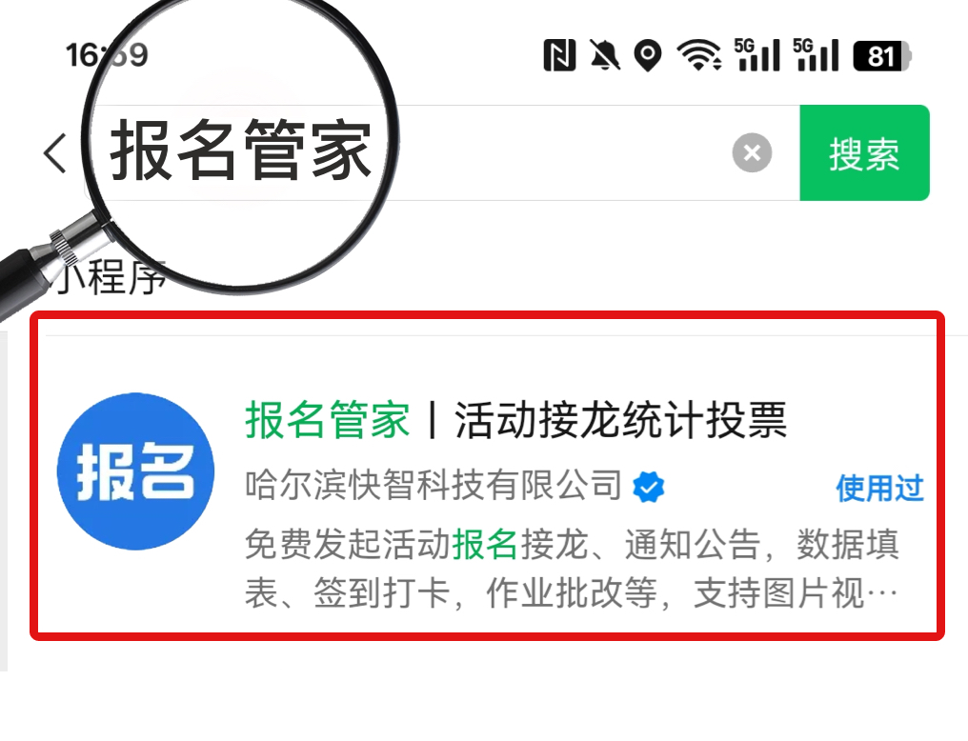Tap the Wi-Fi signal icon
This screenshot has width=968, height=741.
[x=698, y=55]
